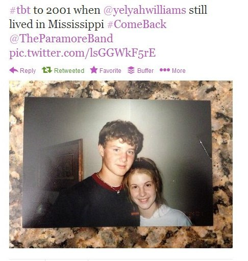This screenshot has width=248, height=261.
Task: Expand the More options menu
Action: click(179, 70)
